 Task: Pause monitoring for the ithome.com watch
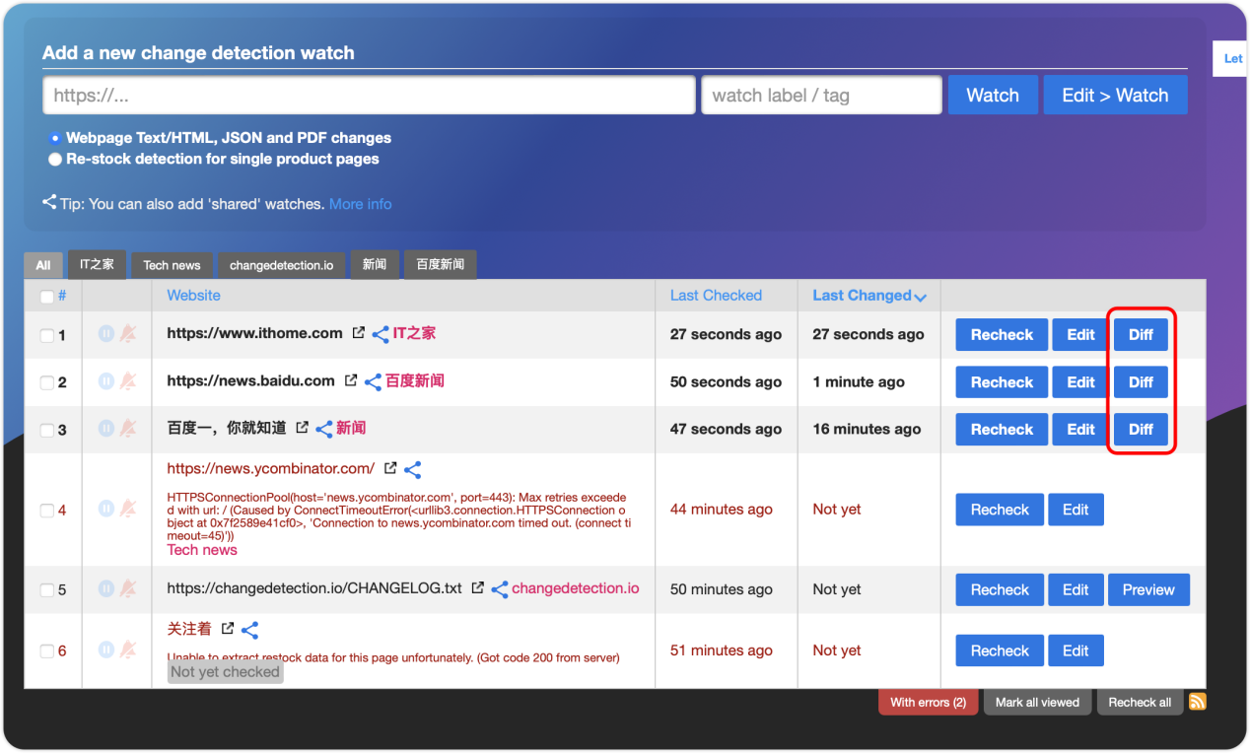(x=105, y=333)
